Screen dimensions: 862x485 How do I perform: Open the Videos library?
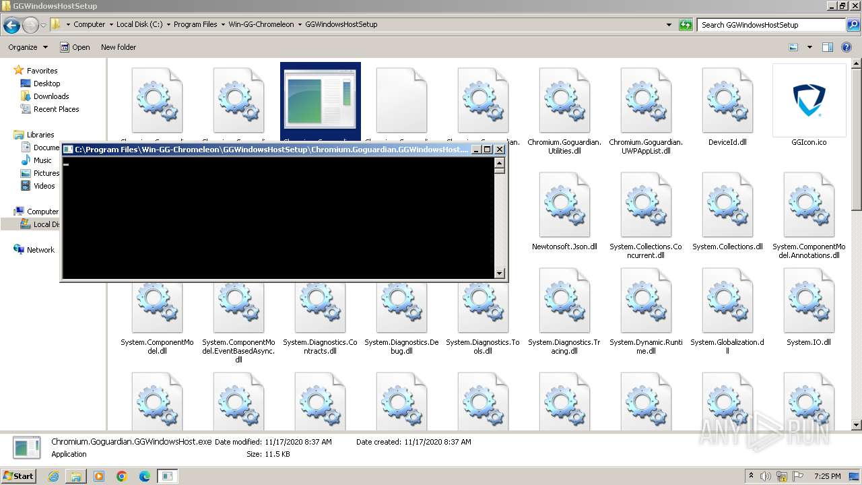44,185
